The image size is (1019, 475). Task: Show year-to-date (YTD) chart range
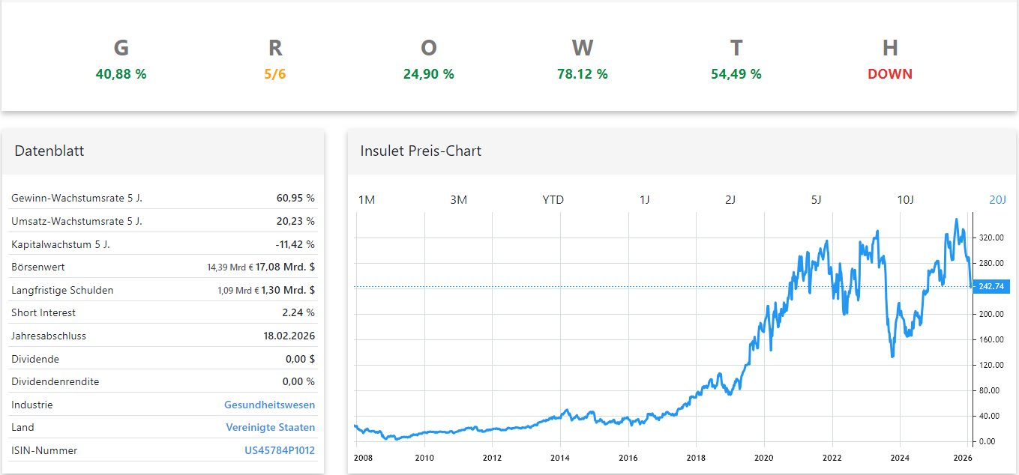(553, 199)
